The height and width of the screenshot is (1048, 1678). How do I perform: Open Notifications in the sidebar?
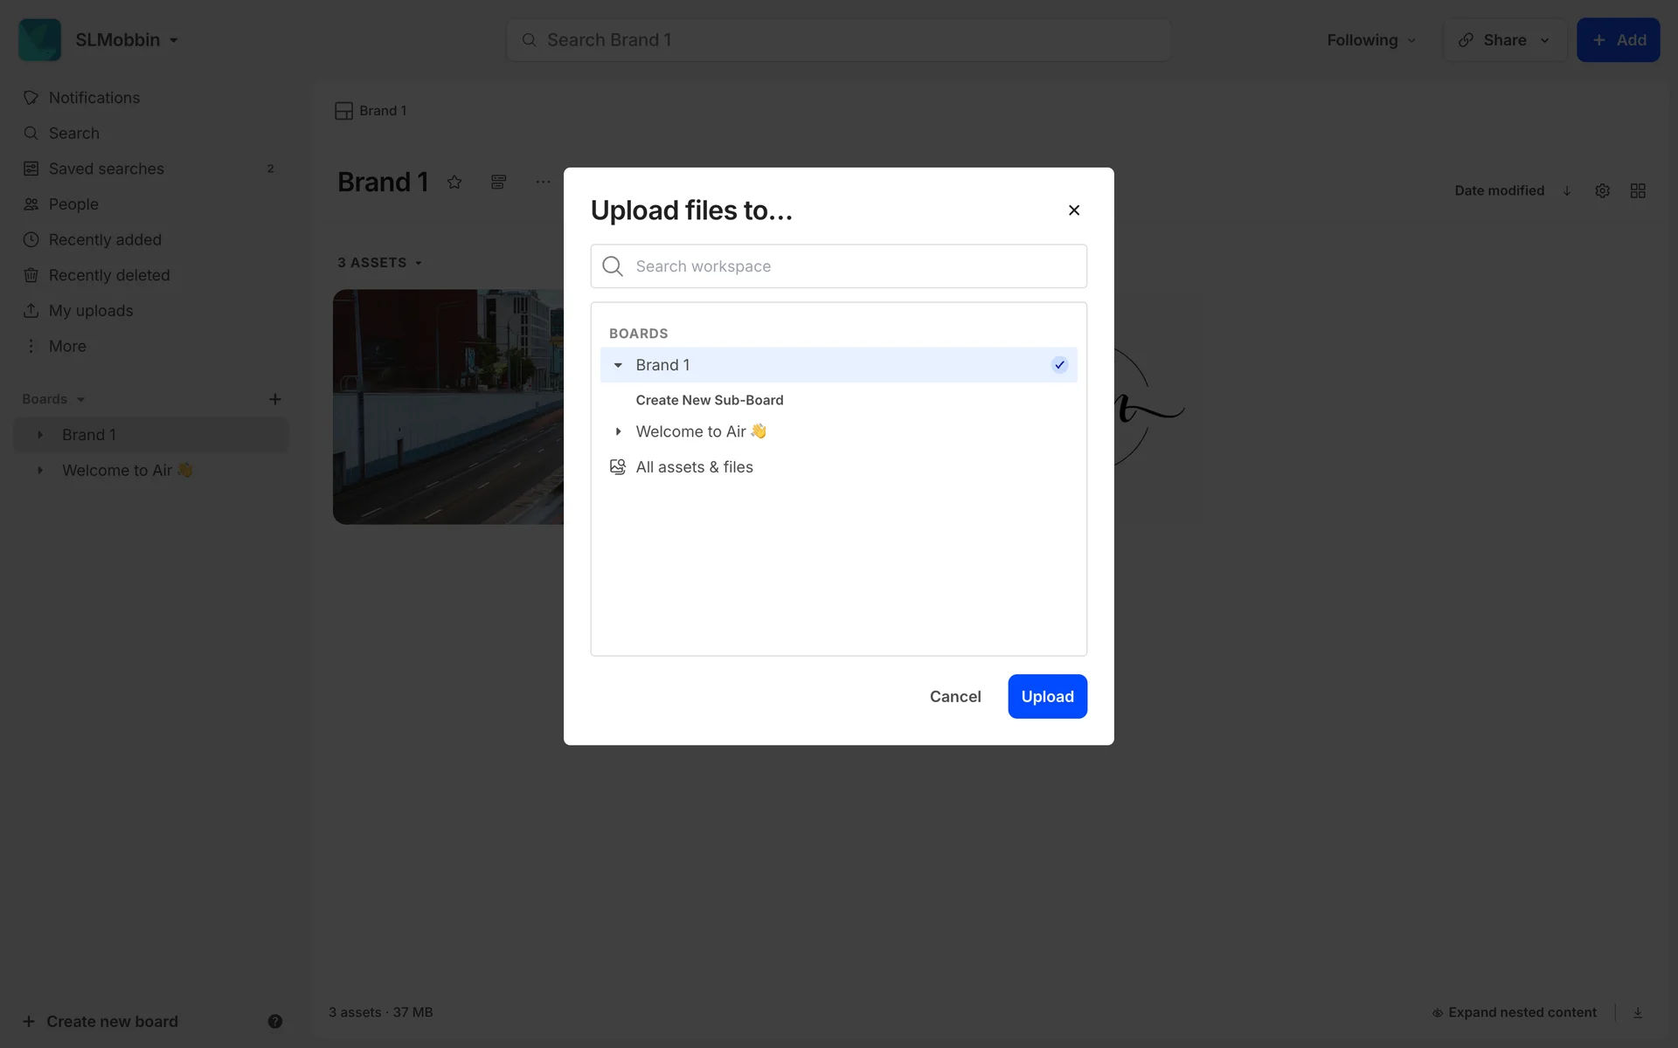click(x=94, y=98)
